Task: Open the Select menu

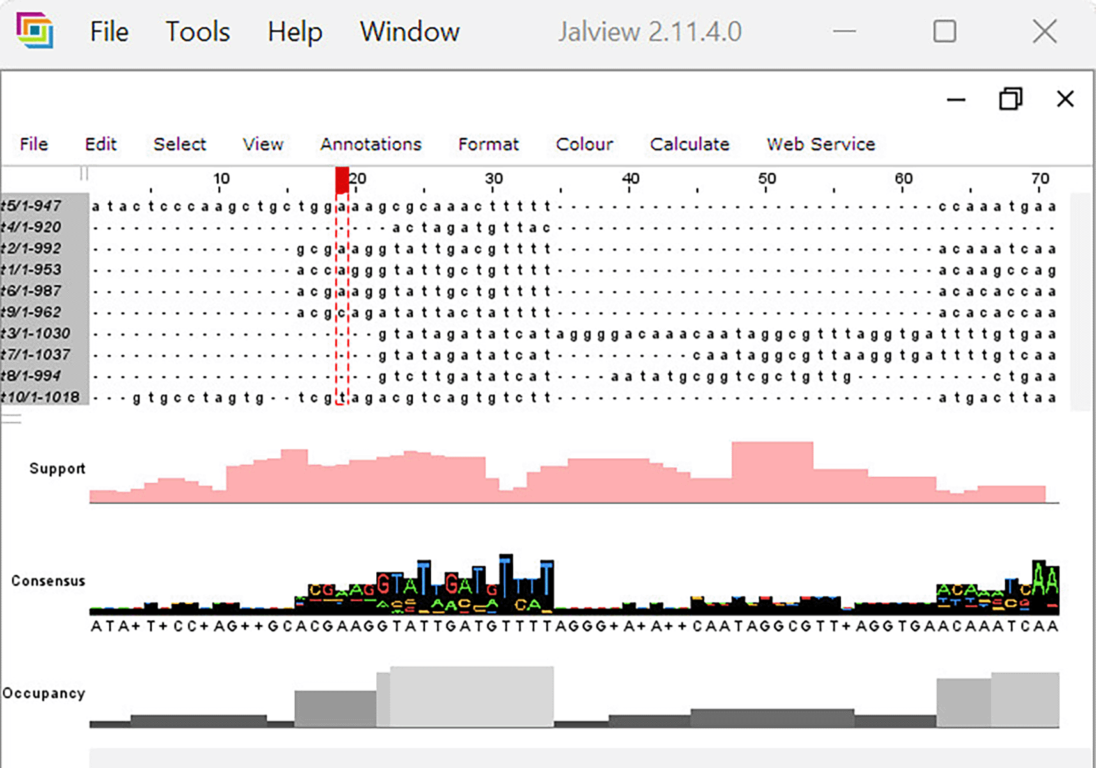Action: (180, 144)
